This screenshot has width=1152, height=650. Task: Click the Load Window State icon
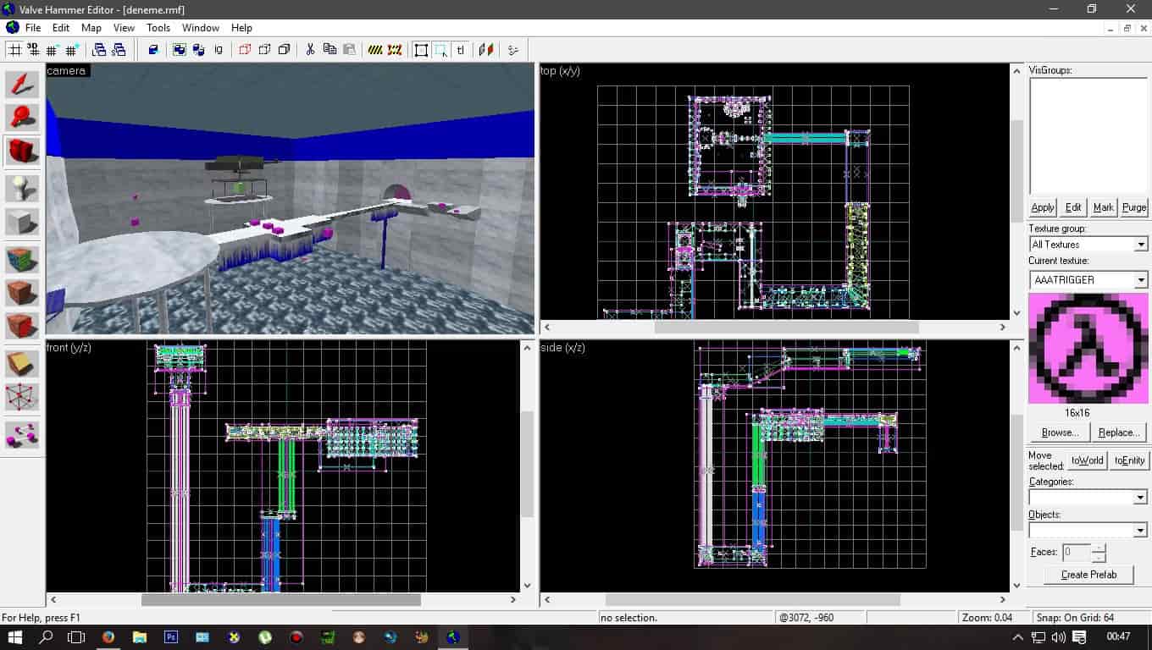(99, 50)
